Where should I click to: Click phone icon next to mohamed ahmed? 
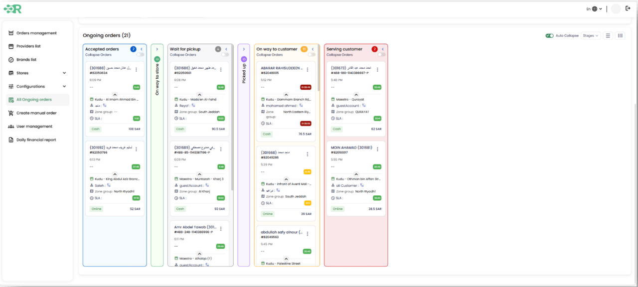click(300, 106)
